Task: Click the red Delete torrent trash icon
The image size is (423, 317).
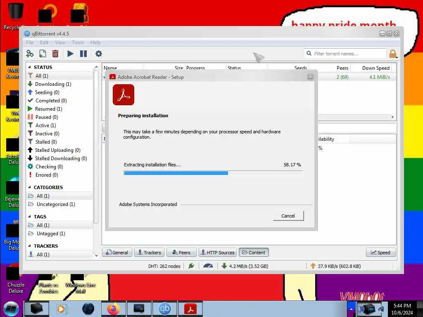Action: click(x=55, y=54)
